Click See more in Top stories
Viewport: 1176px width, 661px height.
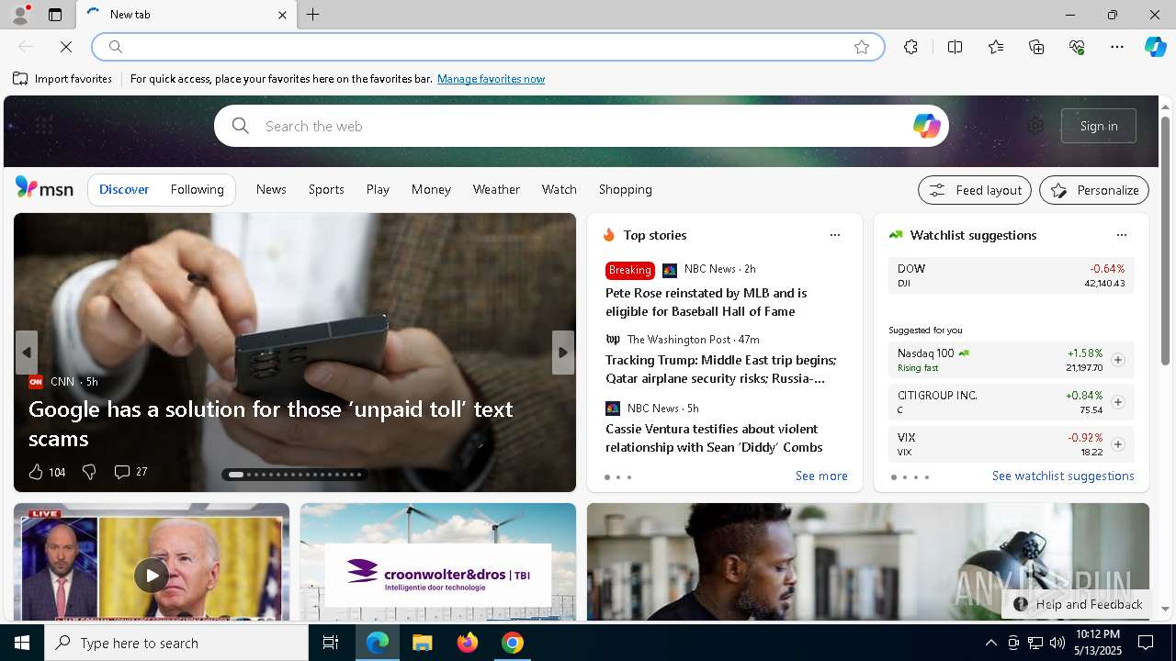[x=821, y=476]
